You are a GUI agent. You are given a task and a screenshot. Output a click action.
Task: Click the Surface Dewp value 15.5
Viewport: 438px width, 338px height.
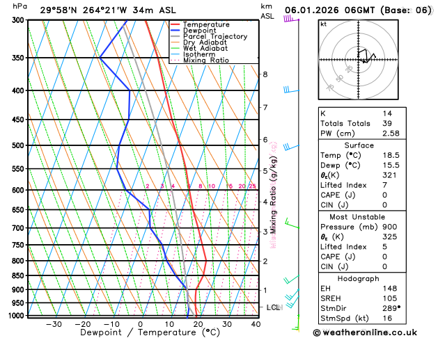[x=391, y=165]
